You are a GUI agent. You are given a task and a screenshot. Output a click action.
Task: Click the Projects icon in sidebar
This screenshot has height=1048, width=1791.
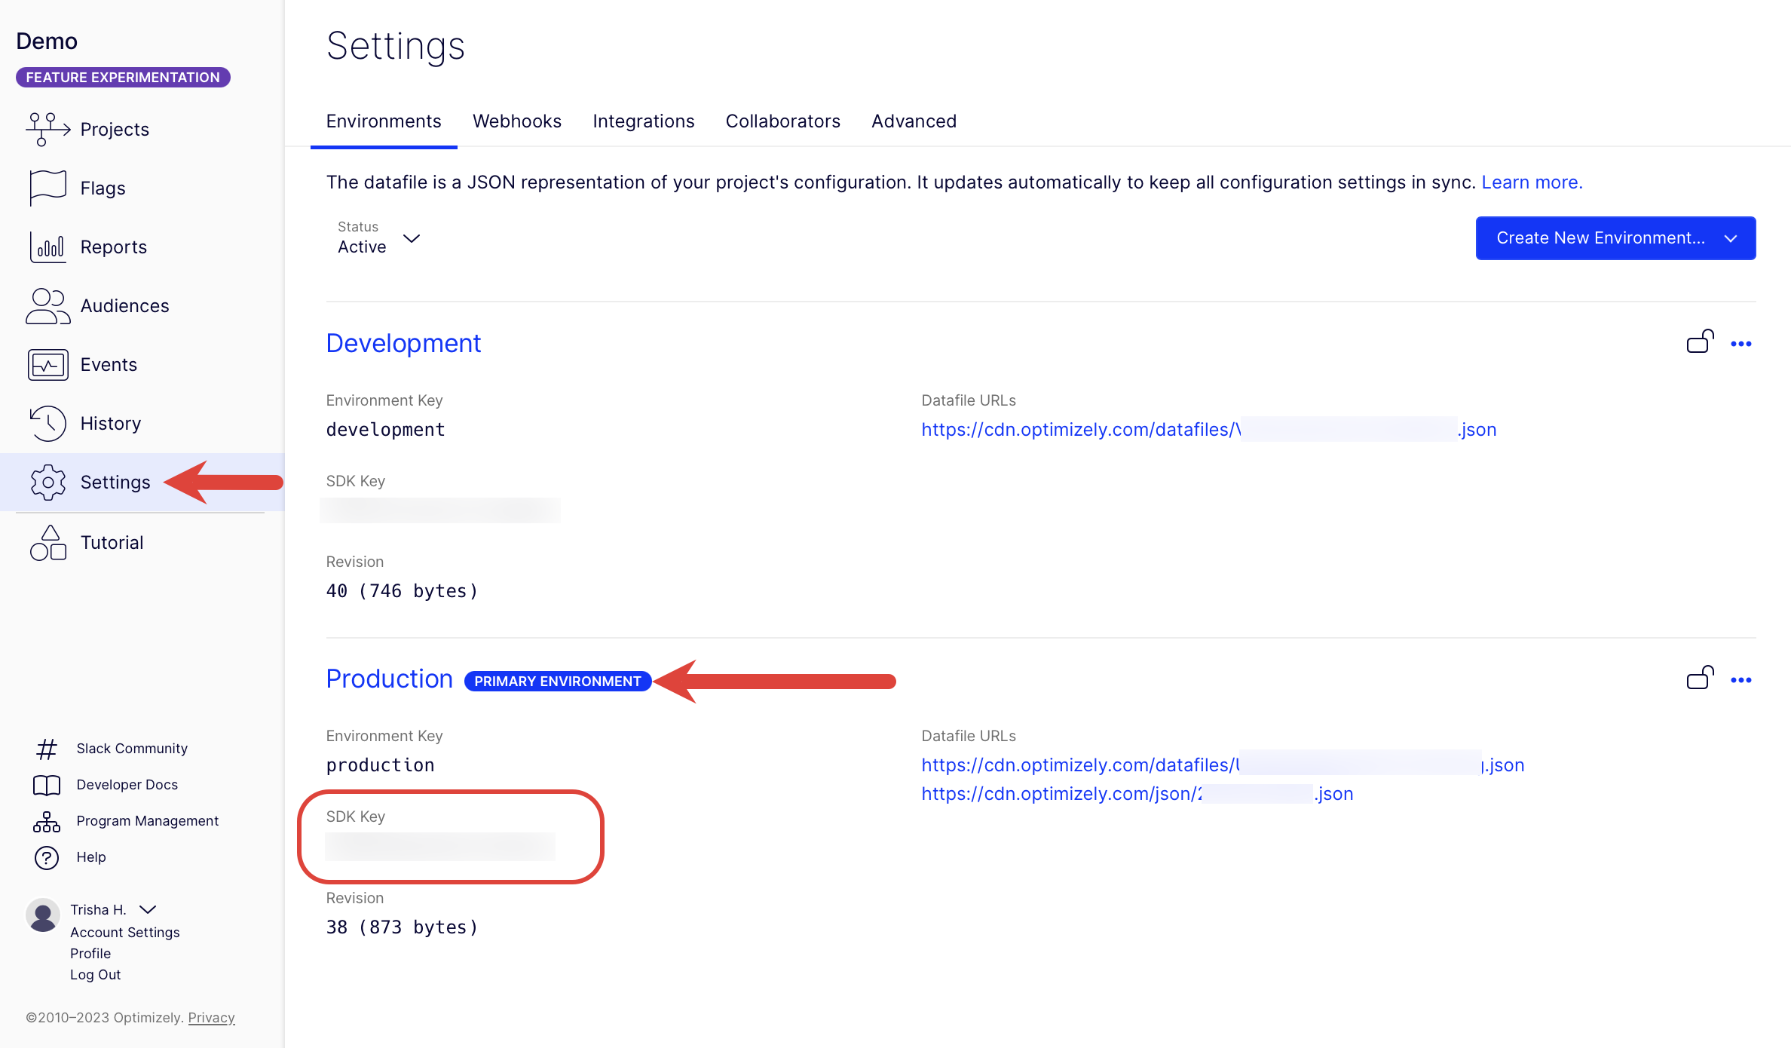tap(47, 127)
